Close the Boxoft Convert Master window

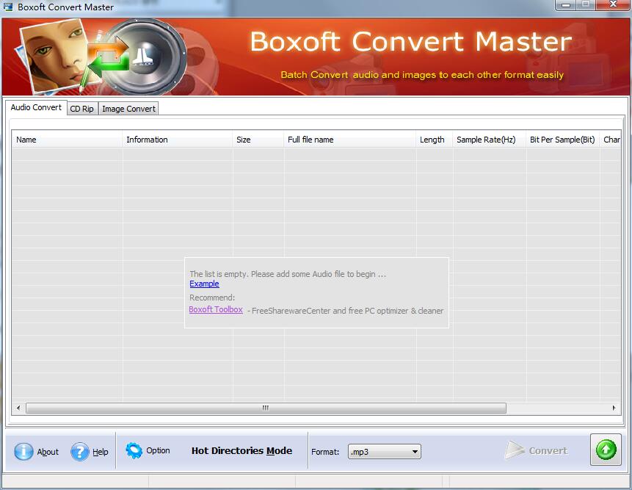613,5
